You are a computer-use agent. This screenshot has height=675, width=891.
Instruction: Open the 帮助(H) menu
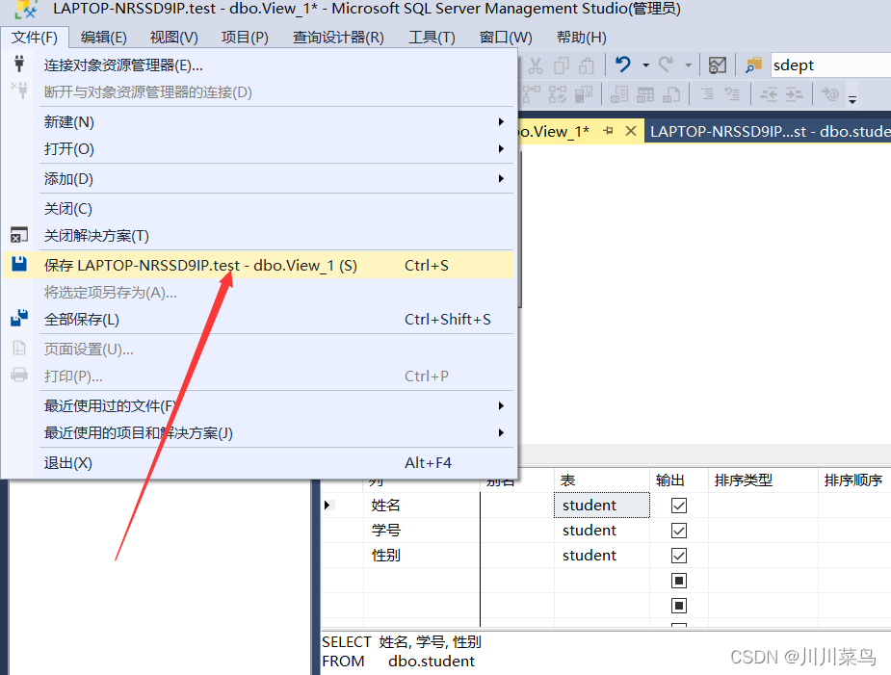click(x=581, y=38)
